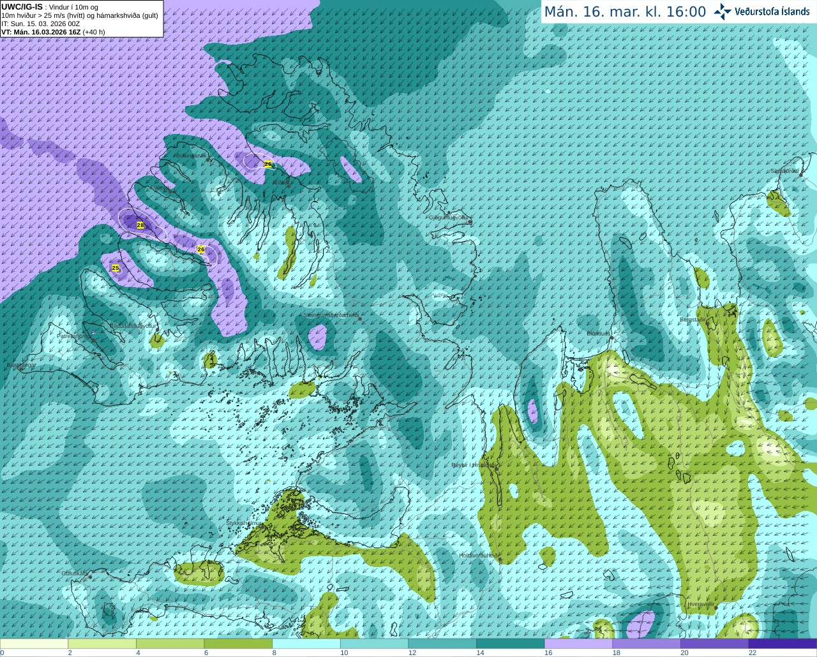Screen dimensions: 817x657
Task: Click the yellow 26 gust marker near Ísafjörður
Action: [x=268, y=164]
